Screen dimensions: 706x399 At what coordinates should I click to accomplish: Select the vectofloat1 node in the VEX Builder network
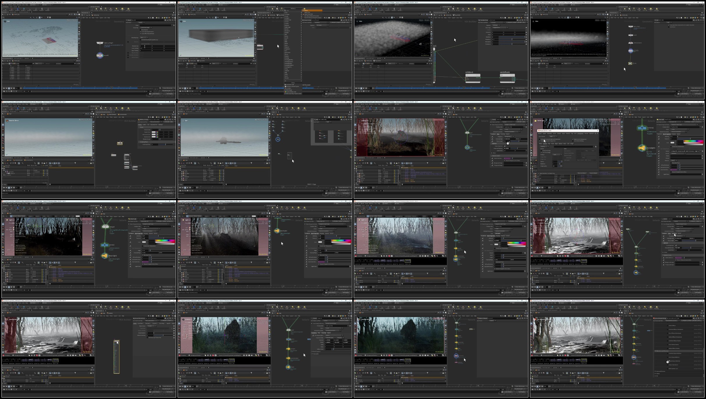click(x=507, y=78)
